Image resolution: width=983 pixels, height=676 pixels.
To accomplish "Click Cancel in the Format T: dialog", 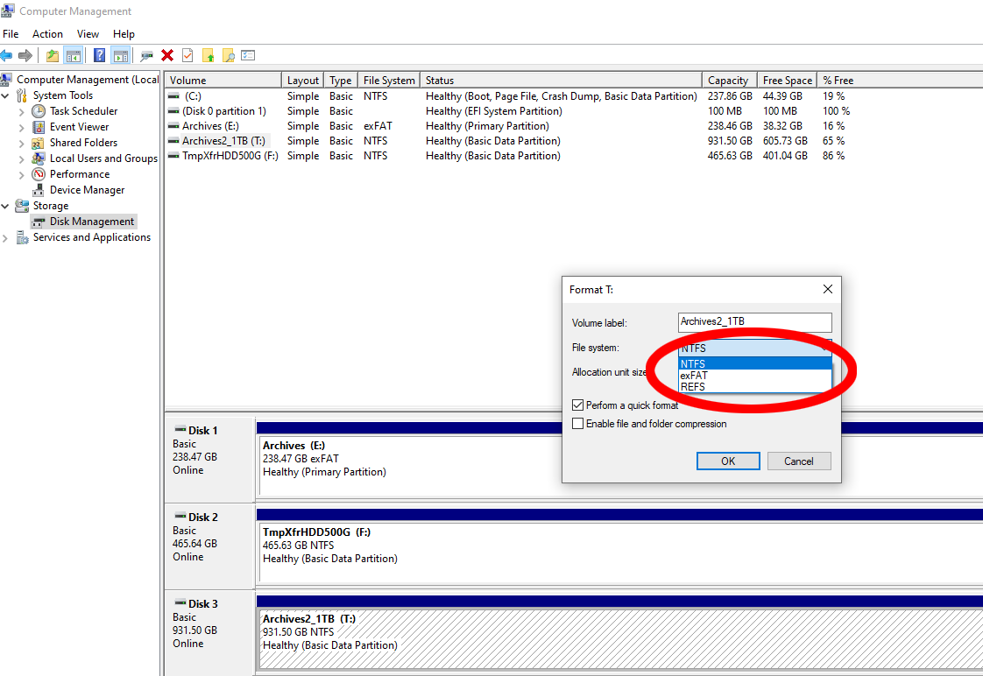I will click(x=799, y=461).
